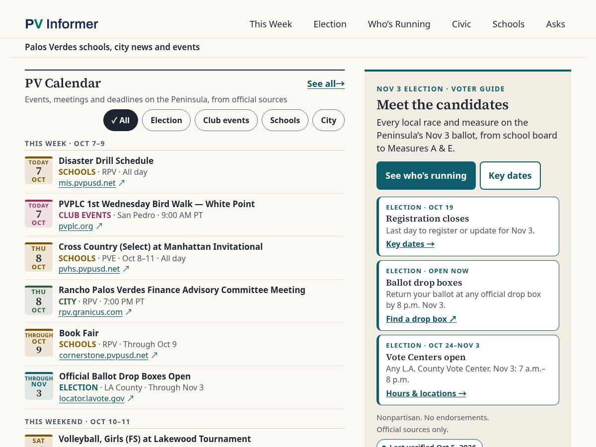The height and width of the screenshot is (447, 596).
Task: Click external arrow beside rpv.granicus.com
Action: [x=129, y=312]
